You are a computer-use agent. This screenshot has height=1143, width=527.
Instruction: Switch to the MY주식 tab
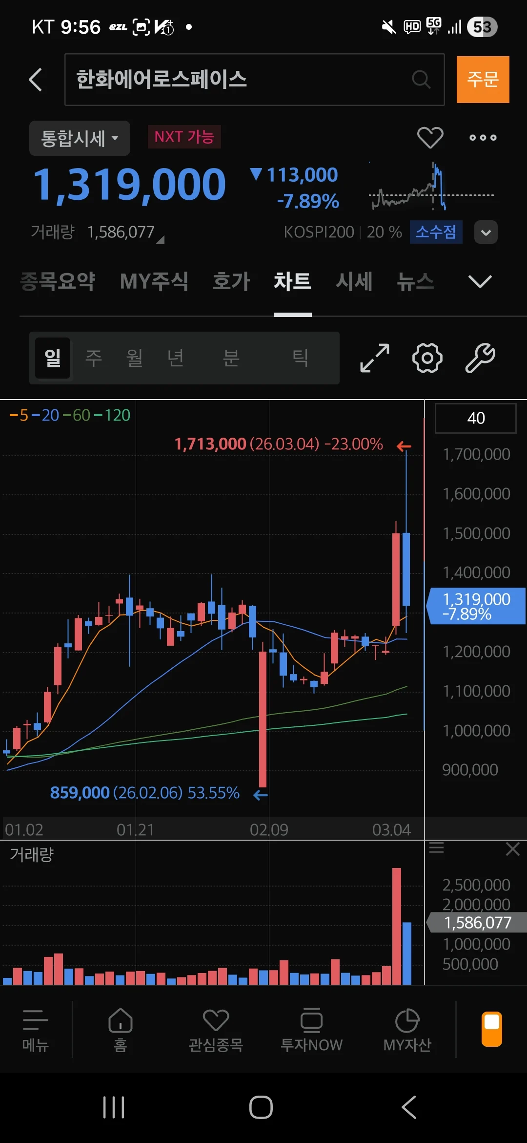pyautogui.click(x=154, y=281)
